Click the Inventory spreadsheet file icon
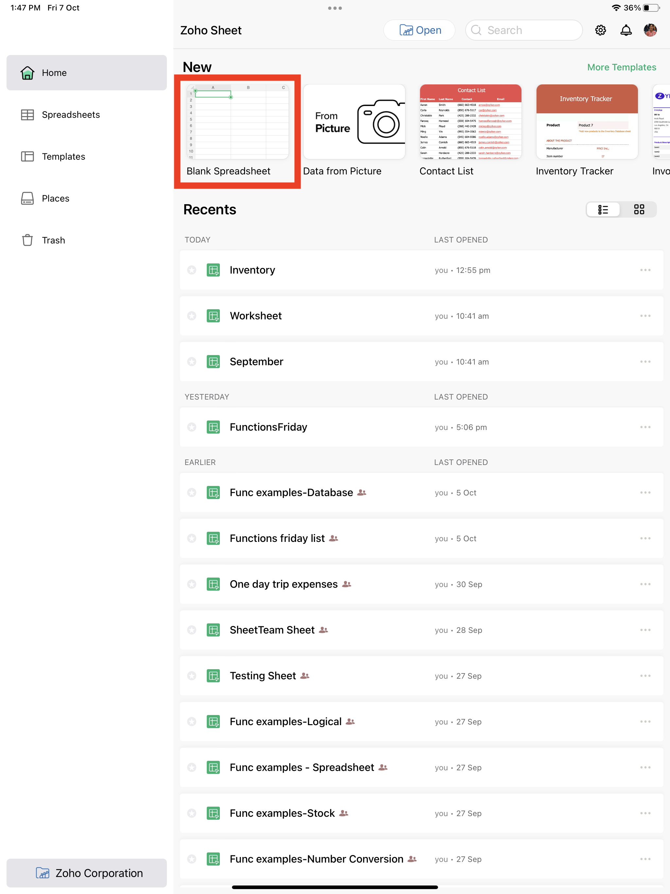The height and width of the screenshot is (894, 670). point(213,270)
